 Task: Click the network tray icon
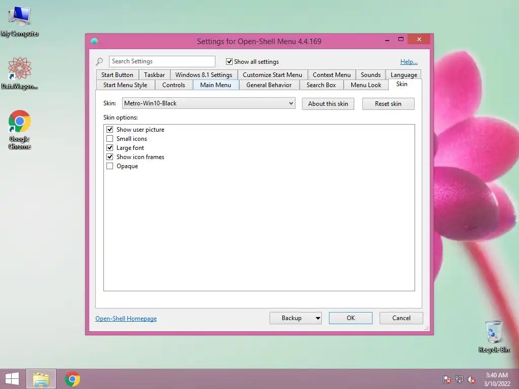coord(459,379)
